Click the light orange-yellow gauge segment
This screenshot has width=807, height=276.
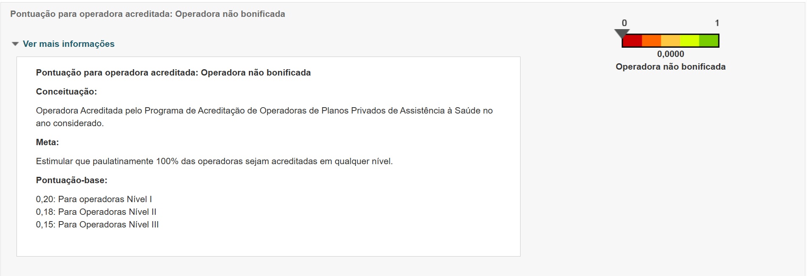[670, 41]
